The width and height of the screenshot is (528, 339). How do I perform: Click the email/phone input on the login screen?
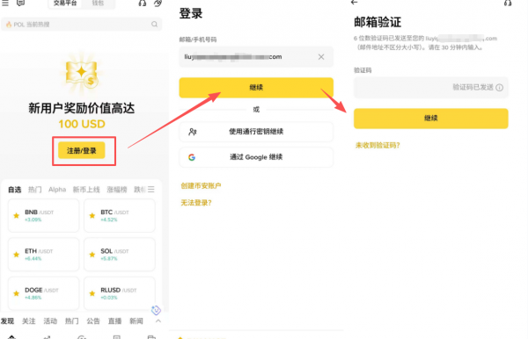256,57
